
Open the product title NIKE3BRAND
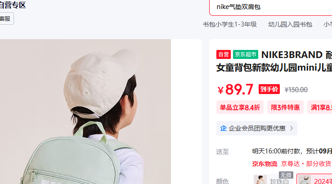(292, 55)
